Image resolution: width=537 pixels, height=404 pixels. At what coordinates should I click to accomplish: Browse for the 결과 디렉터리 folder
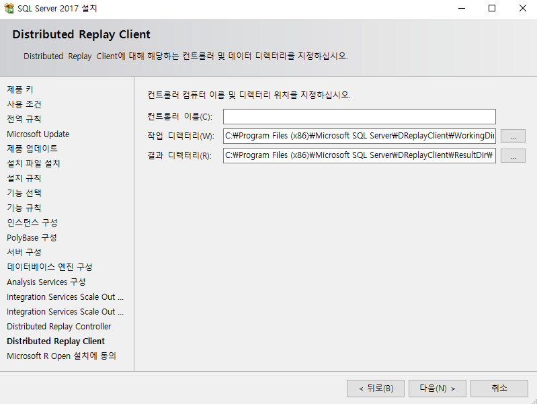[x=513, y=155]
